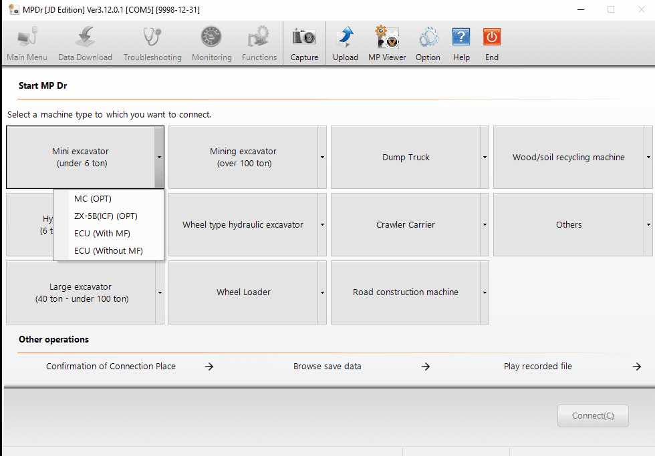This screenshot has width=655, height=456.
Task: Select ECU (Without MF) menu item
Action: click(x=108, y=251)
